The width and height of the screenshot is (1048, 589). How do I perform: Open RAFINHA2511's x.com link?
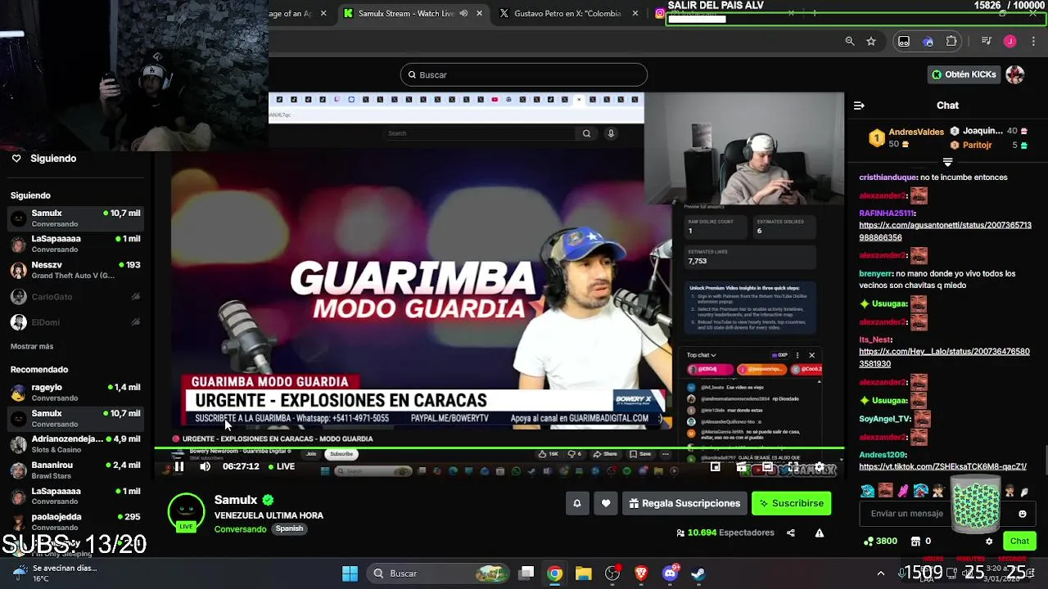pos(945,232)
